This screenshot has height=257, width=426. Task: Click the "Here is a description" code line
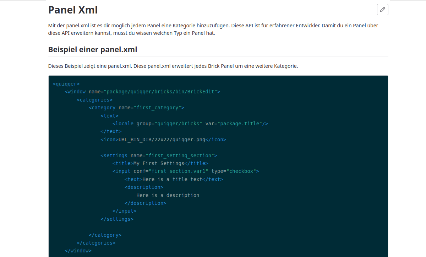coord(168,195)
